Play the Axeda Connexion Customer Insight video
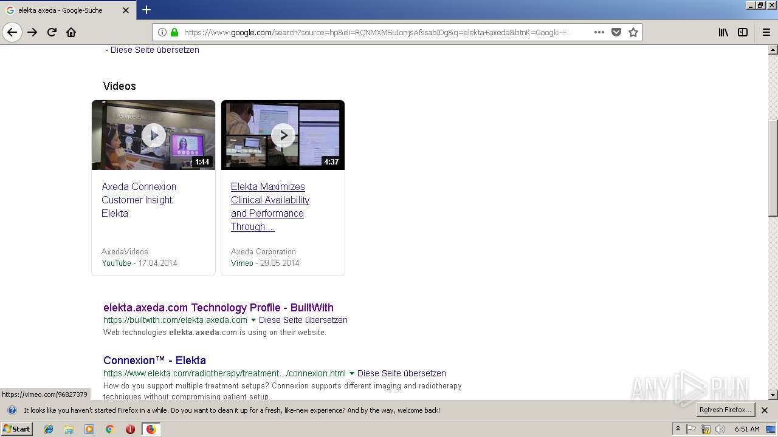This screenshot has height=437, width=778. pos(154,135)
